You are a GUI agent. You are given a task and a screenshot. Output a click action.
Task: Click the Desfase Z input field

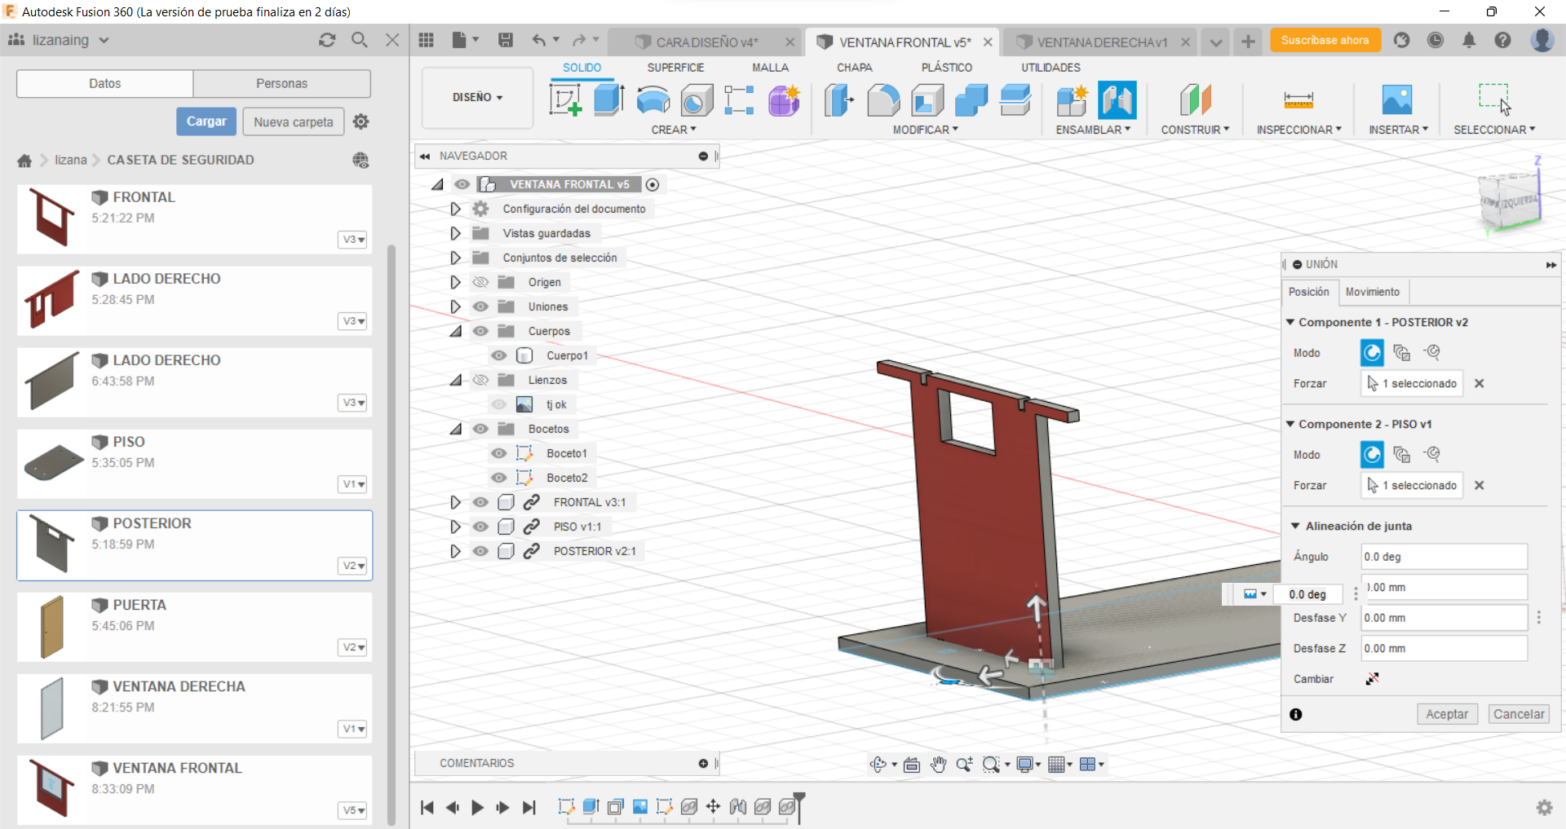1444,648
